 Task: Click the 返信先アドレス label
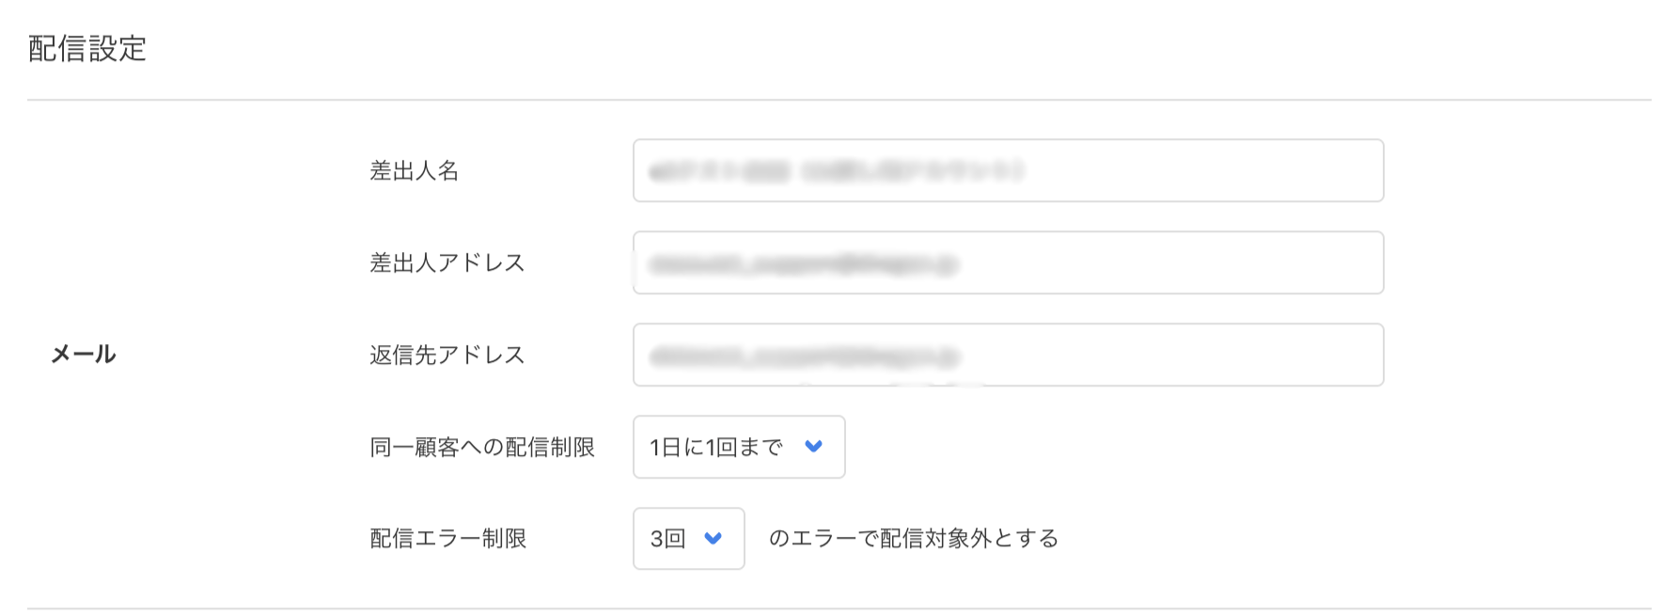[x=446, y=355]
